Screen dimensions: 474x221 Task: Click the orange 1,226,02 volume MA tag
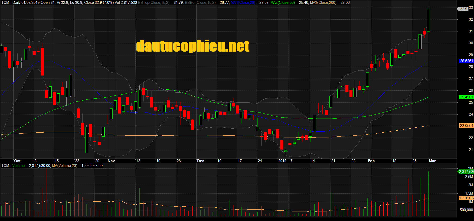tap(466, 198)
